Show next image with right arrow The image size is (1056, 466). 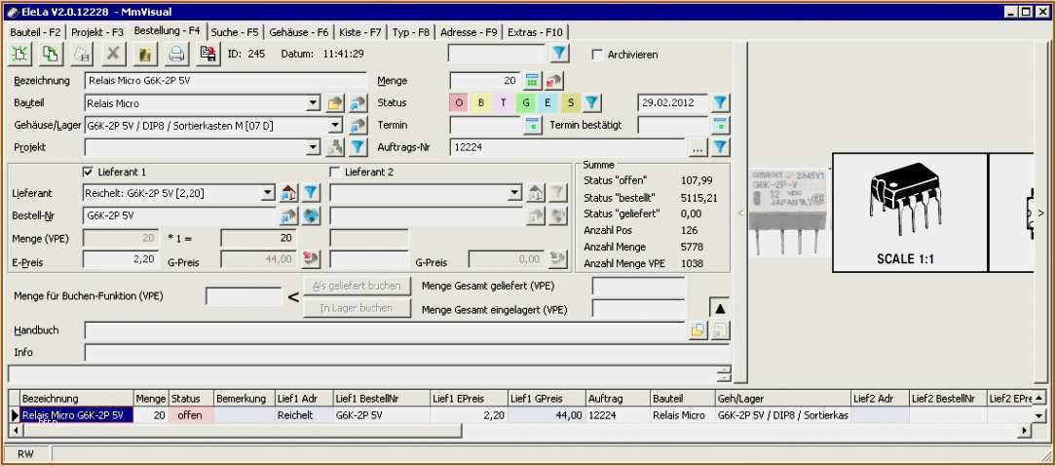1040,214
